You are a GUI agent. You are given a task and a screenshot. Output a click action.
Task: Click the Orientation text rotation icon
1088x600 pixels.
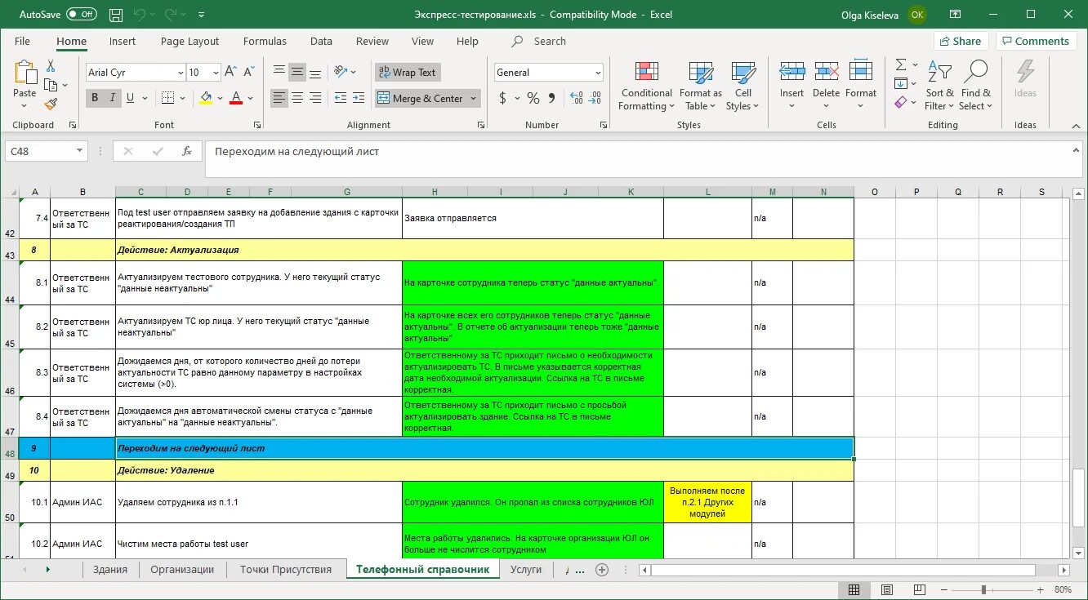click(x=341, y=72)
